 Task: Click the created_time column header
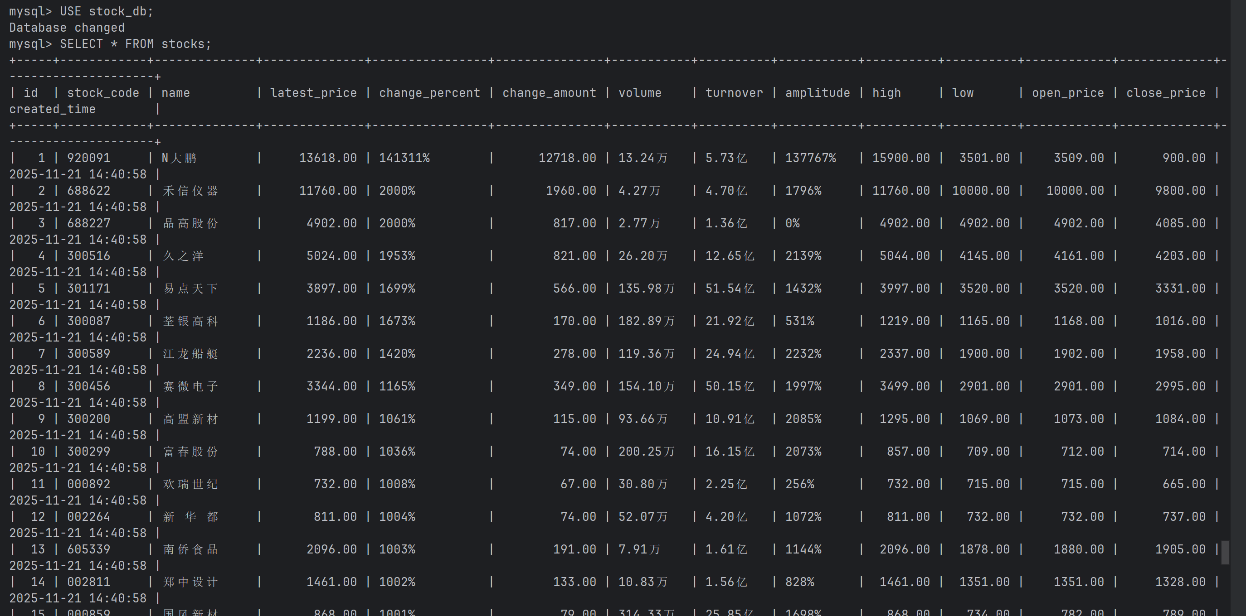[x=52, y=109]
